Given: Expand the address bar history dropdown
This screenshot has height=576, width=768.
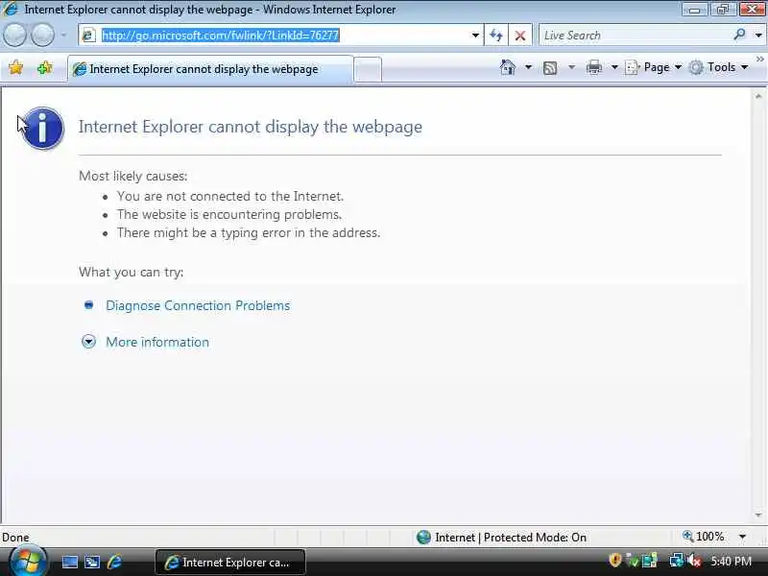Looking at the screenshot, I should click(x=475, y=36).
